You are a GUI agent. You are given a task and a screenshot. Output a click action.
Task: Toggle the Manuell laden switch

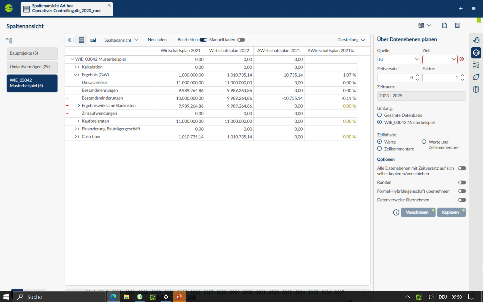coord(241,40)
